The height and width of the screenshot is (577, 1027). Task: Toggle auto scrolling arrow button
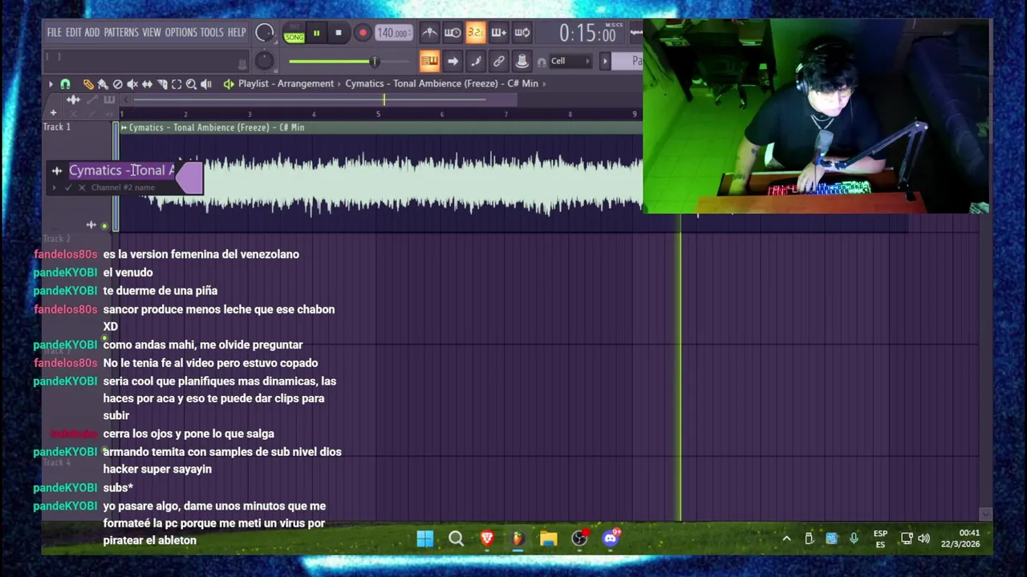[x=453, y=61]
